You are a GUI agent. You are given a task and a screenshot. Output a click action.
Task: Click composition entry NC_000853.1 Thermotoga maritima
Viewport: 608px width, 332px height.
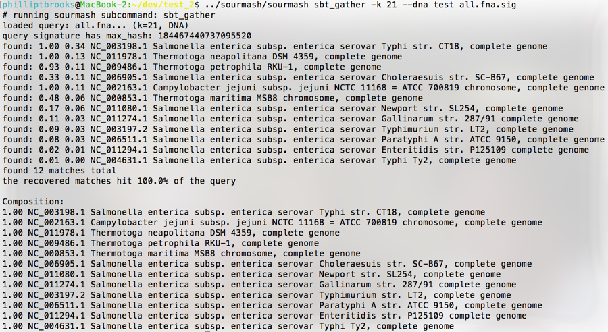pos(182,254)
